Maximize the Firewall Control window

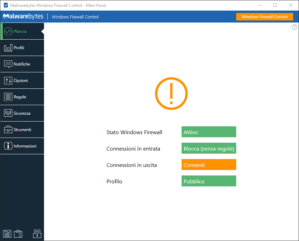275,5
